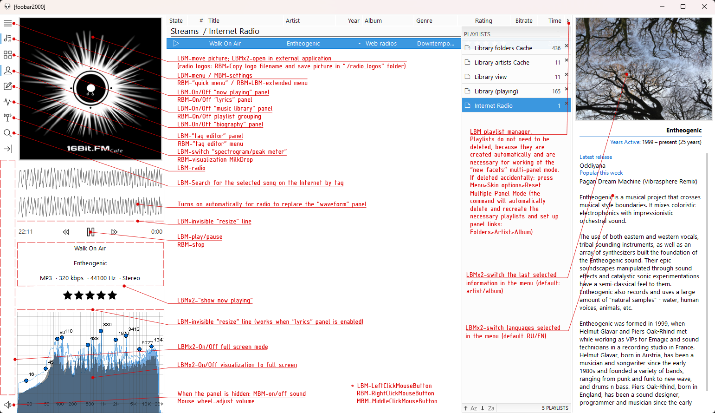Click the Popular this week link
715x413 pixels.
601,173
